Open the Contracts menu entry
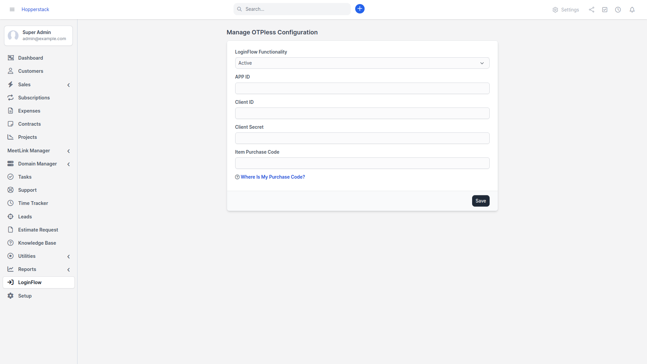The height and width of the screenshot is (364, 647). (x=39, y=124)
